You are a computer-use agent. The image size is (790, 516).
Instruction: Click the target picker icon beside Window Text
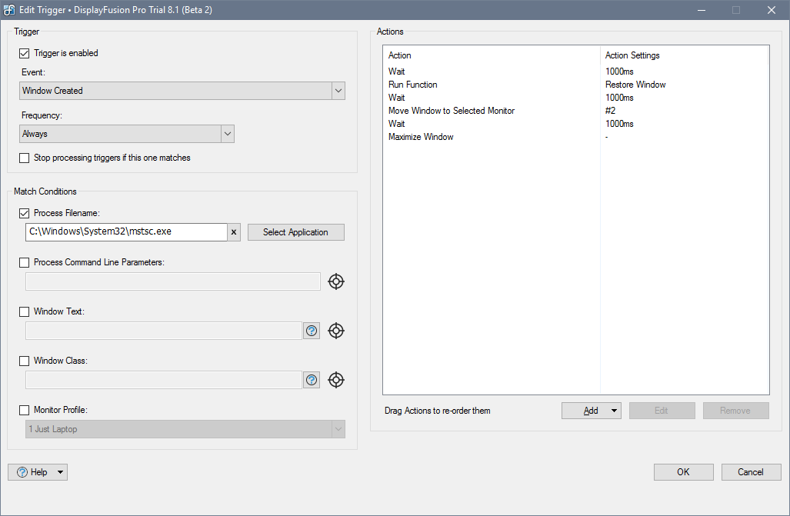tap(336, 331)
